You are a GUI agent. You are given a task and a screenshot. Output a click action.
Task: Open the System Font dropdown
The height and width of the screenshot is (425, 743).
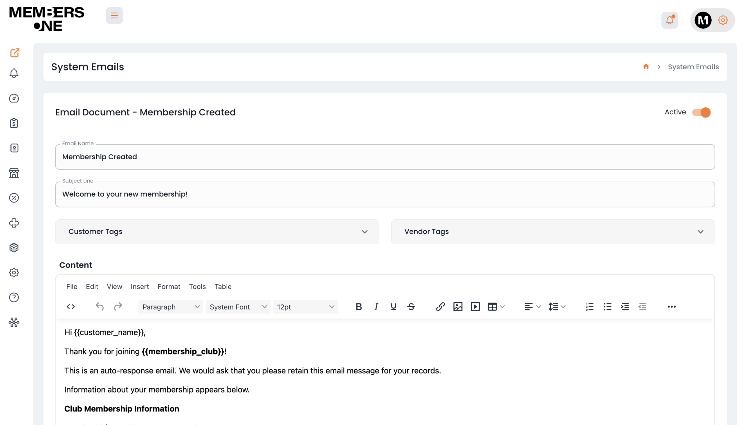pyautogui.click(x=238, y=307)
